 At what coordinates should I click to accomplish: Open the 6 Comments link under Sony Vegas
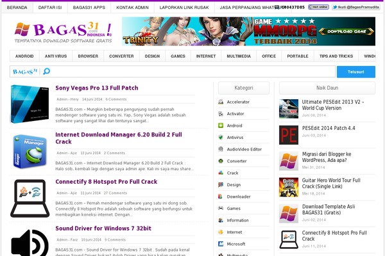[x=116, y=99]
